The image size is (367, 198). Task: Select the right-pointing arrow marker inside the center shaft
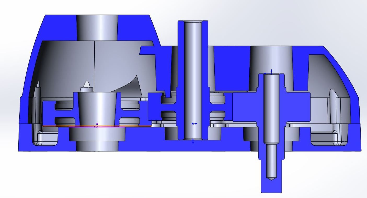[x=194, y=123]
